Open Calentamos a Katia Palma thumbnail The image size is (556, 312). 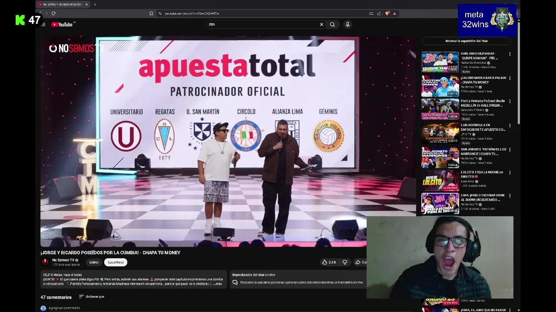click(x=440, y=86)
